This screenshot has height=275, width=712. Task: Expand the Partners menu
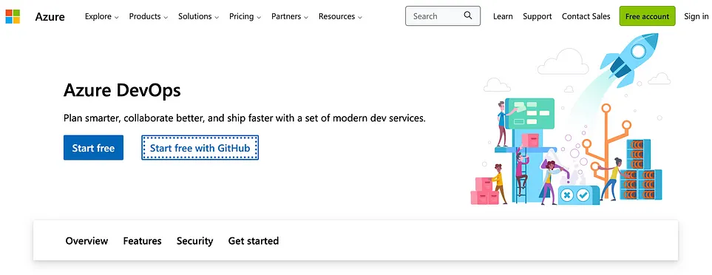pyautogui.click(x=290, y=16)
